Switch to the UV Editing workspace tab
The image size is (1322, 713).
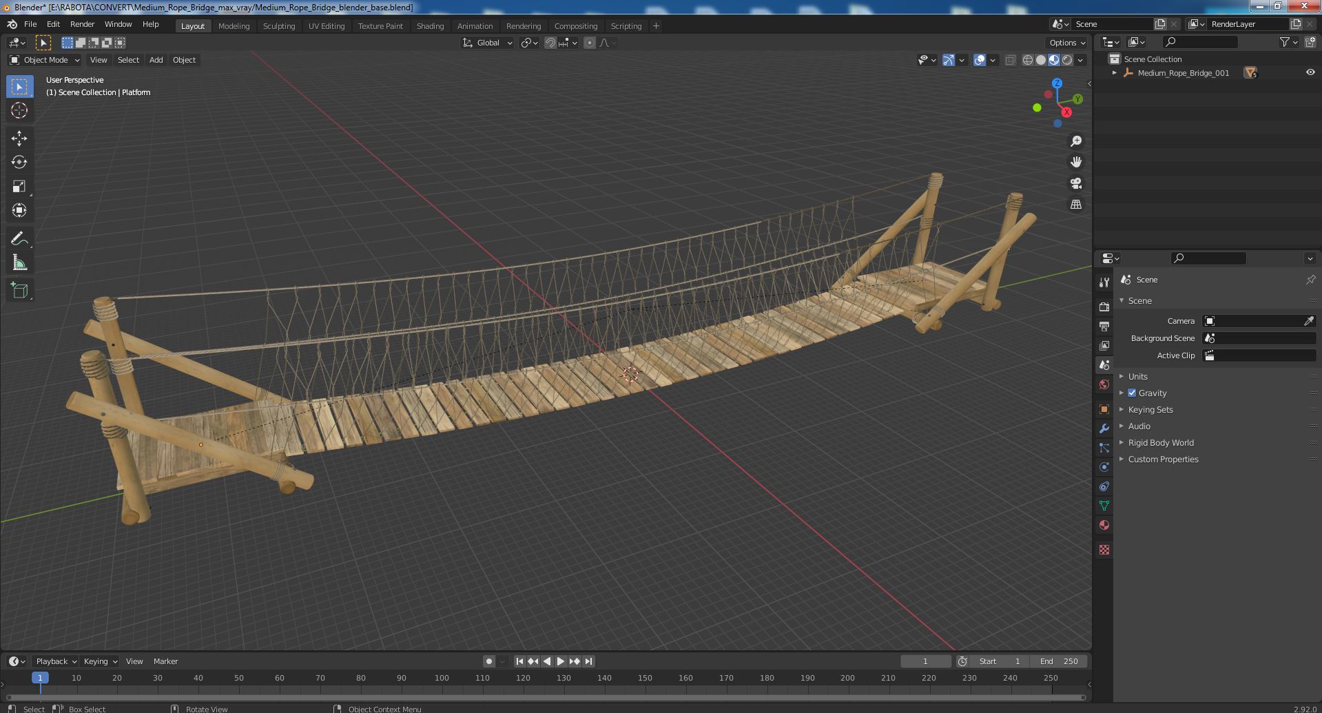tap(327, 26)
